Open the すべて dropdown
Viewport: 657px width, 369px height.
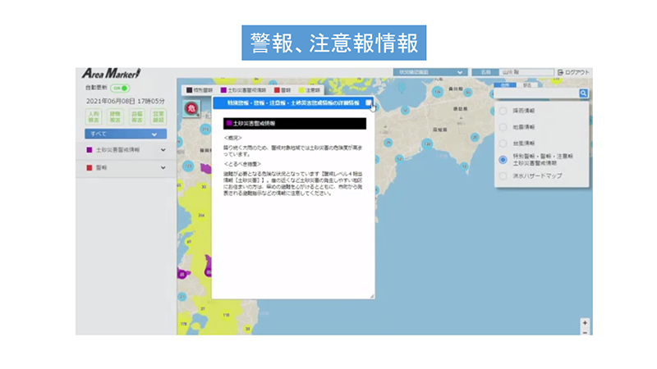(126, 134)
